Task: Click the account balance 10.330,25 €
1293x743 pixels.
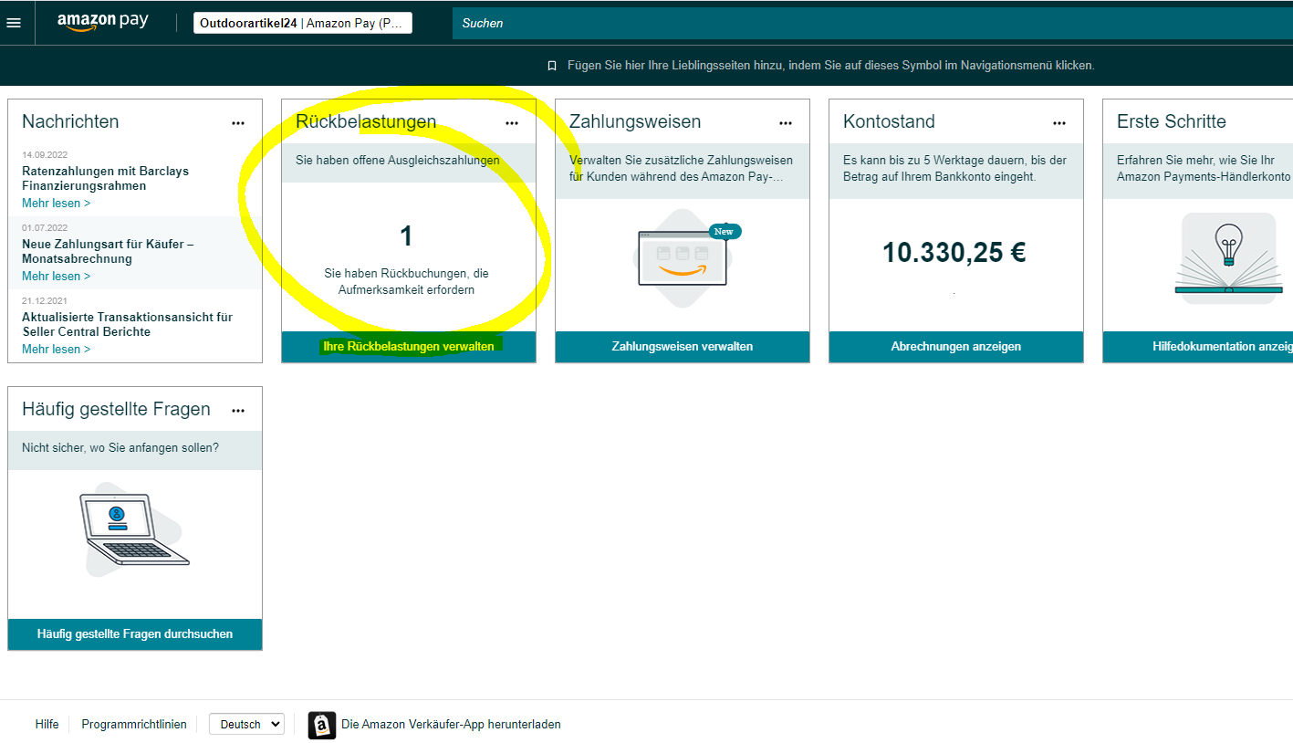Action: tap(954, 252)
